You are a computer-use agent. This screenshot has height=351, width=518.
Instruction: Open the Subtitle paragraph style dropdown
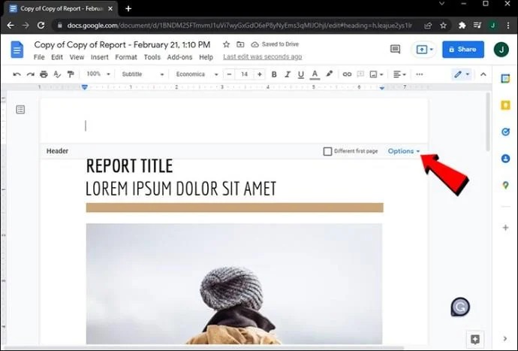pyautogui.click(x=143, y=74)
